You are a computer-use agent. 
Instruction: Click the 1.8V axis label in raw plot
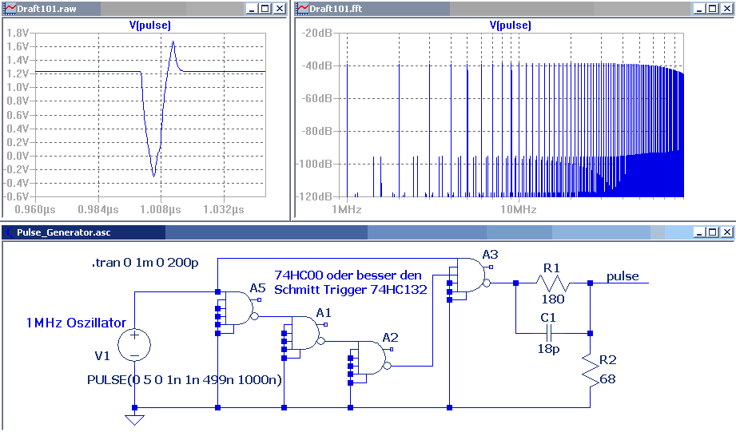18,33
